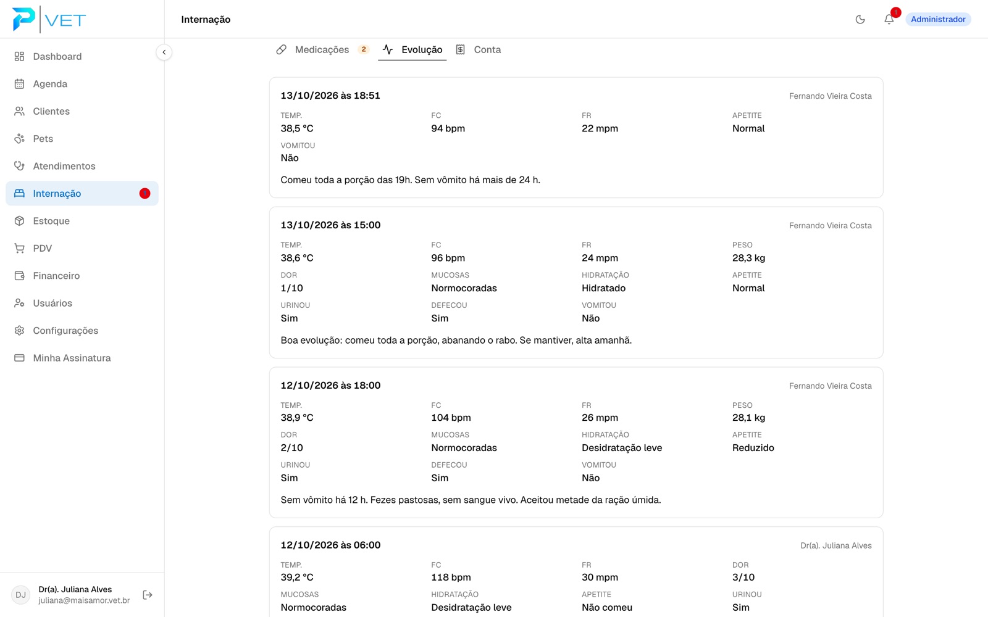Viewport: 988px width, 617px height.
Task: Open the notifications bell
Action: coord(889,19)
